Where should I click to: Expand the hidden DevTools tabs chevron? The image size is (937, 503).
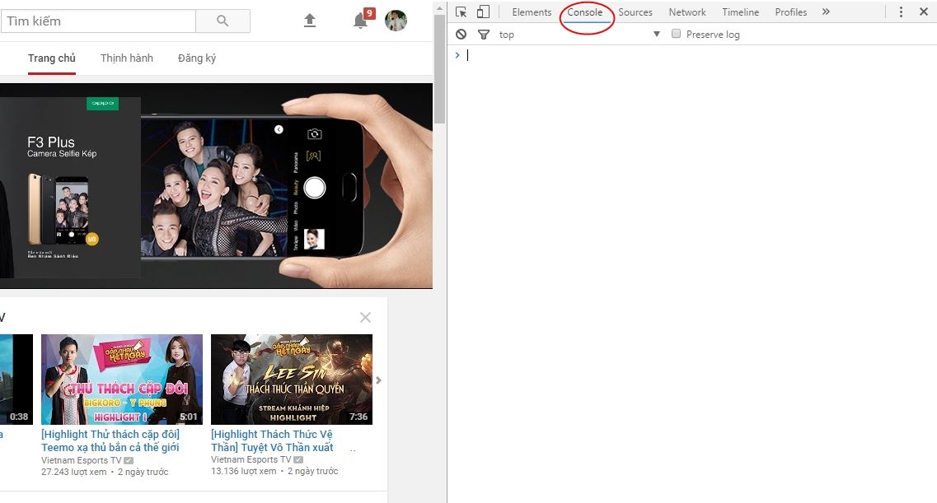coord(826,12)
